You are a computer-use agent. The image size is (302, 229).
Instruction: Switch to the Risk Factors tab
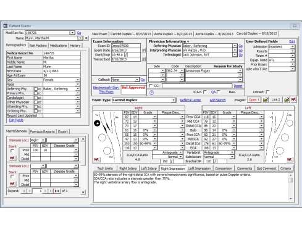point(38,46)
